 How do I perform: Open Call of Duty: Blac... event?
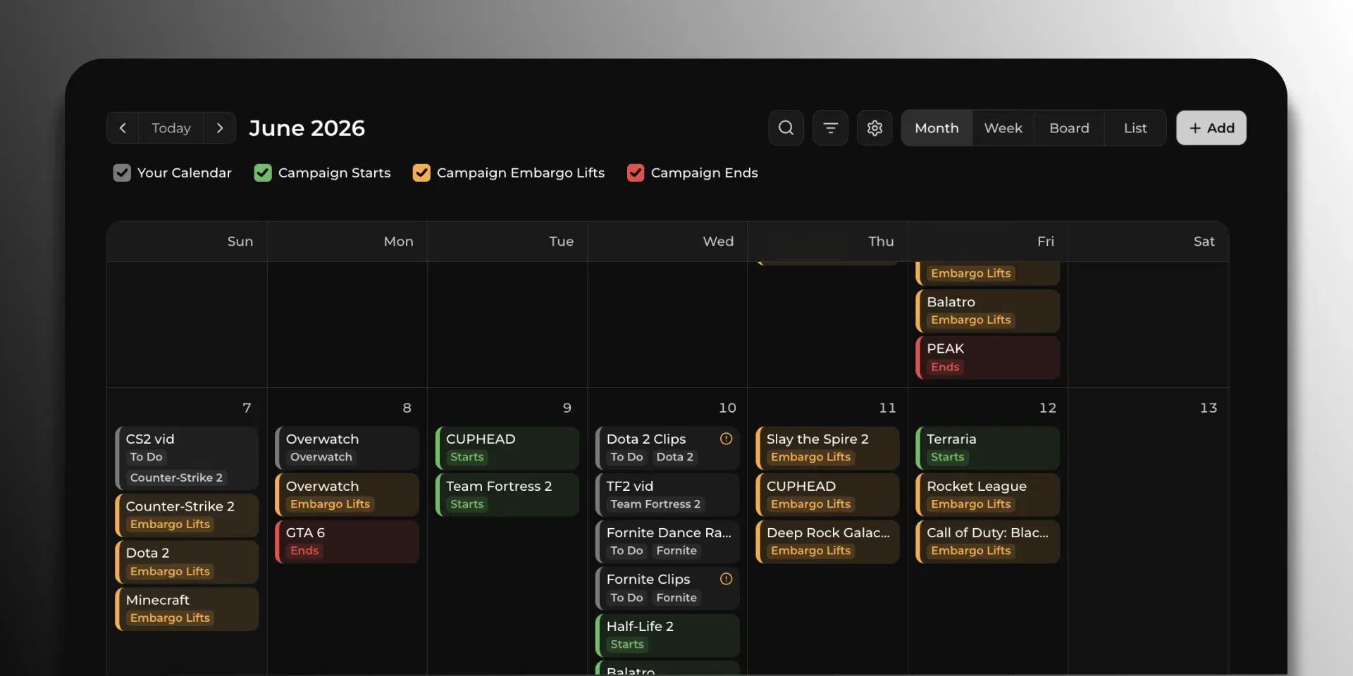[988, 542]
